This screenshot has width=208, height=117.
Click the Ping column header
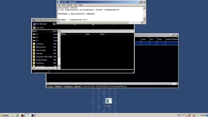point(161,39)
